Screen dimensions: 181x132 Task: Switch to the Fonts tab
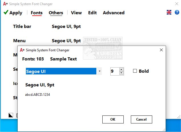[36, 13]
